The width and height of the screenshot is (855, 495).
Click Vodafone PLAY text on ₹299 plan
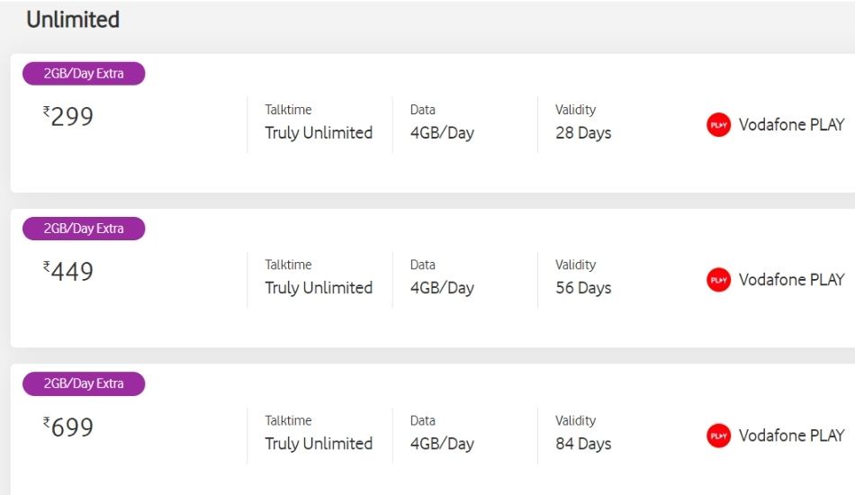[x=791, y=125]
